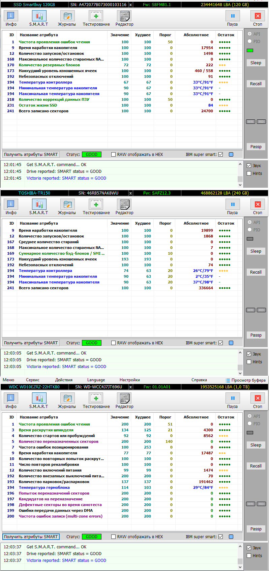This screenshot has height=571, width=271.
Task: Open S.M.A.R.T in WDC WD10EZRZ window
Action: coord(39,401)
